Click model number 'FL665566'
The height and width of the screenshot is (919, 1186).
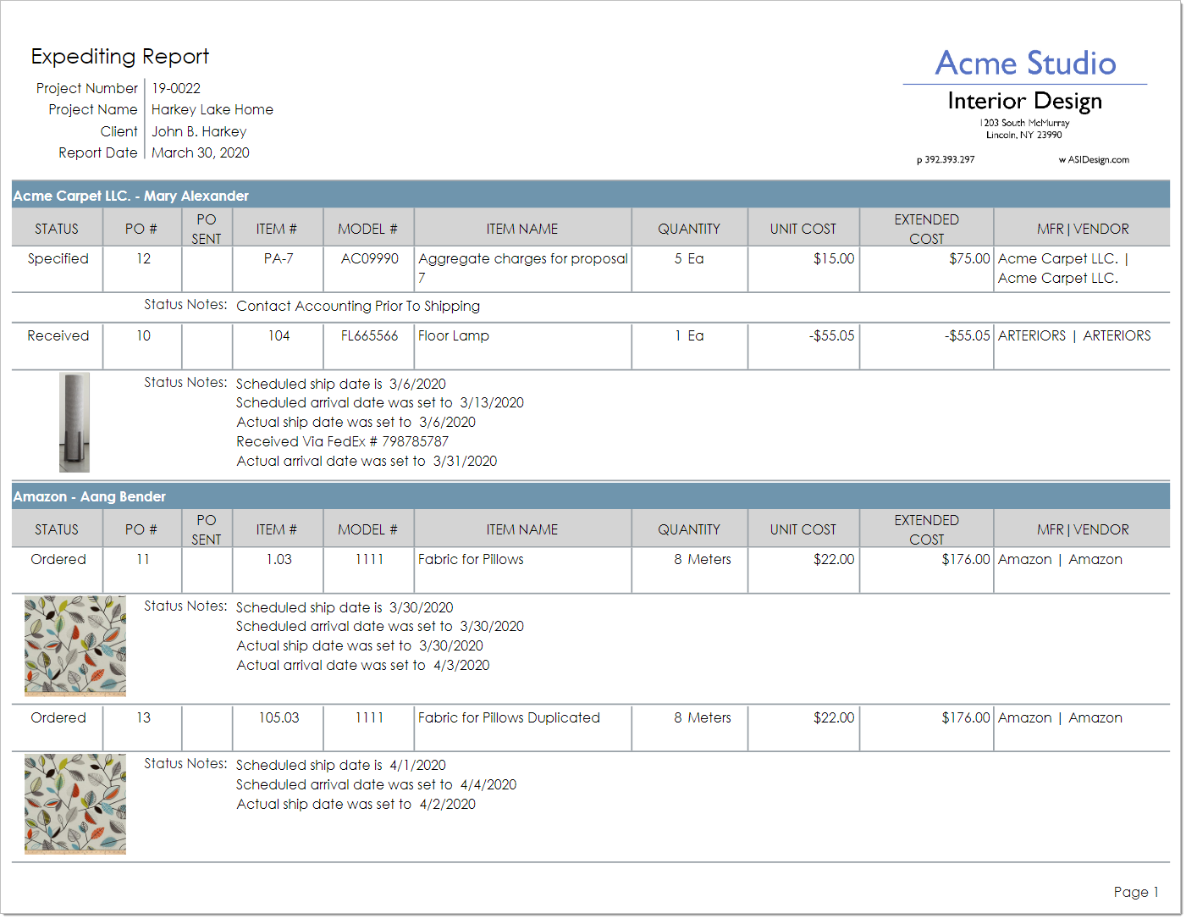tap(369, 336)
